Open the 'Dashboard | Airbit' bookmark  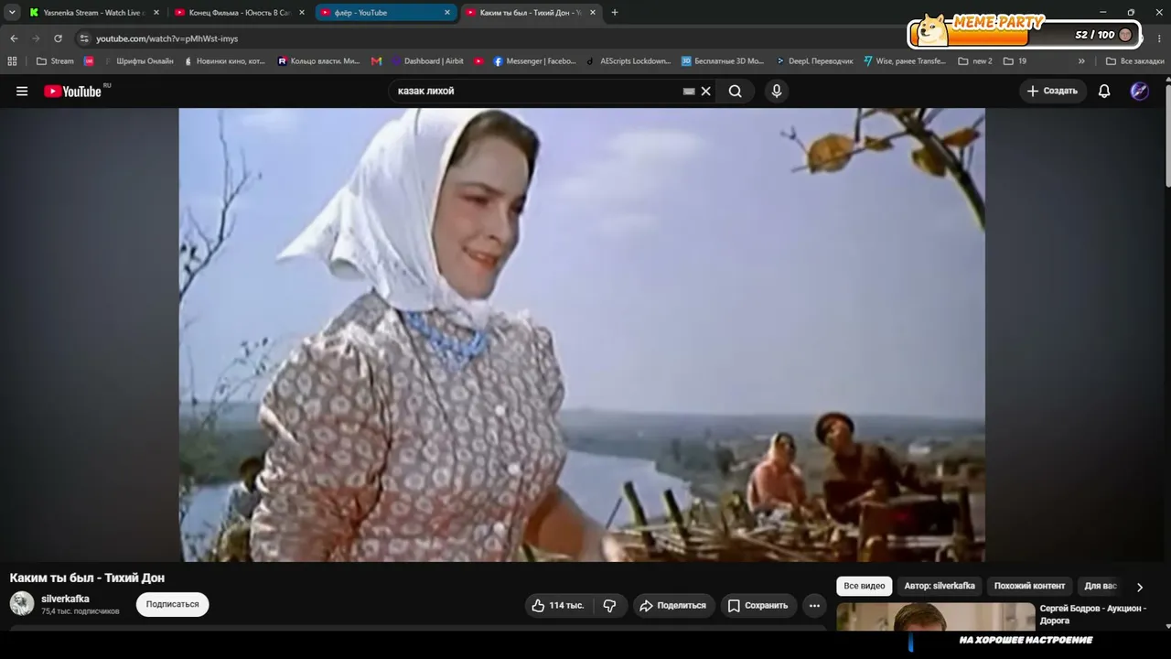[x=427, y=61]
